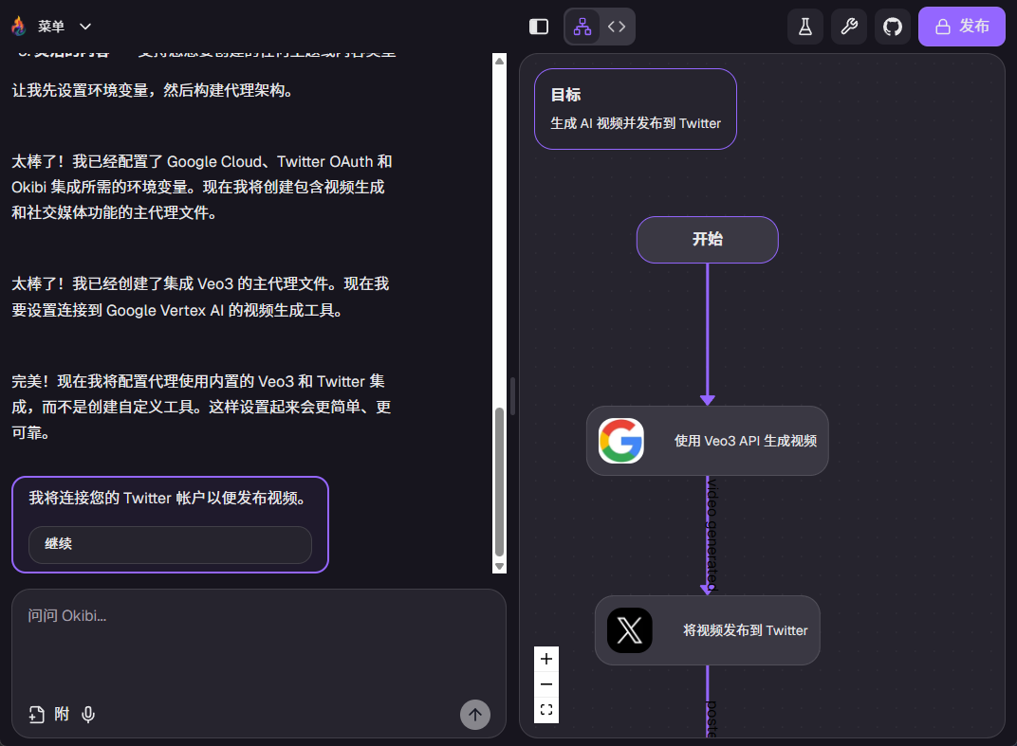
Task: Click the Google logo in Veo3 node
Action: (x=620, y=441)
